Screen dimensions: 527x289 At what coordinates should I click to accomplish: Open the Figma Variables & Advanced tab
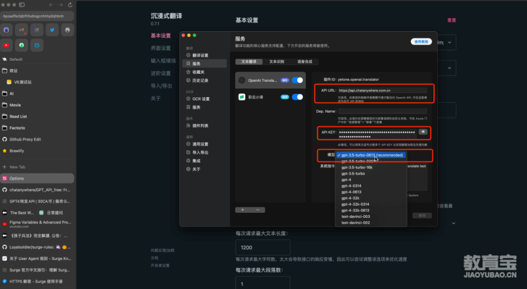pos(37,224)
